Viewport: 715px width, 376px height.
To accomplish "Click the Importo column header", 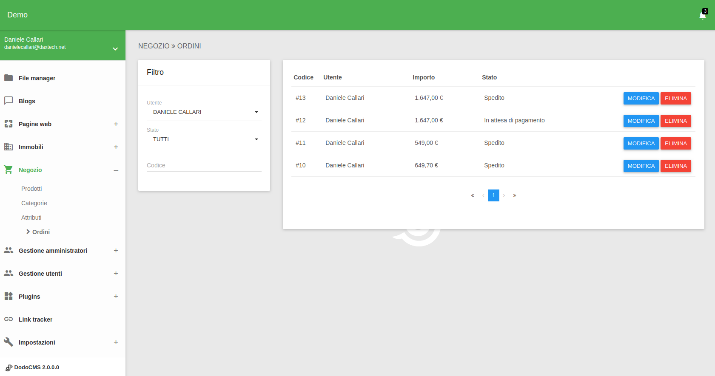I will pos(424,77).
